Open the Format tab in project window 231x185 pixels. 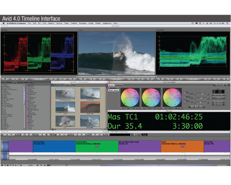(20, 82)
